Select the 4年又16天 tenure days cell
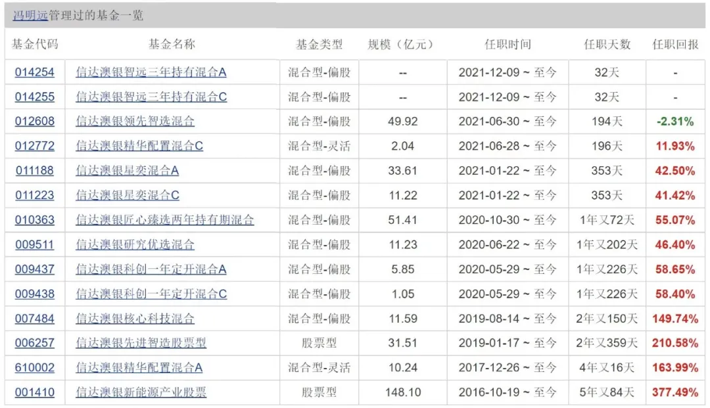This screenshot has width=710, height=408. pos(607,367)
